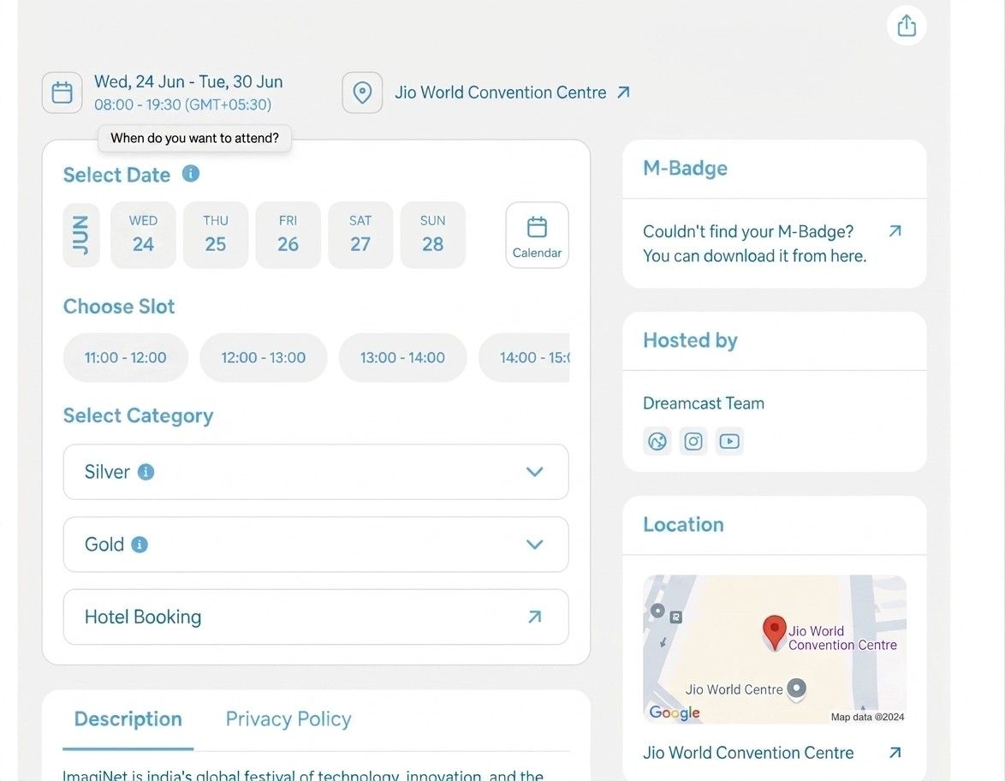Click the Jio World Centre grey map marker
1005x781 pixels.
pyautogui.click(x=797, y=689)
